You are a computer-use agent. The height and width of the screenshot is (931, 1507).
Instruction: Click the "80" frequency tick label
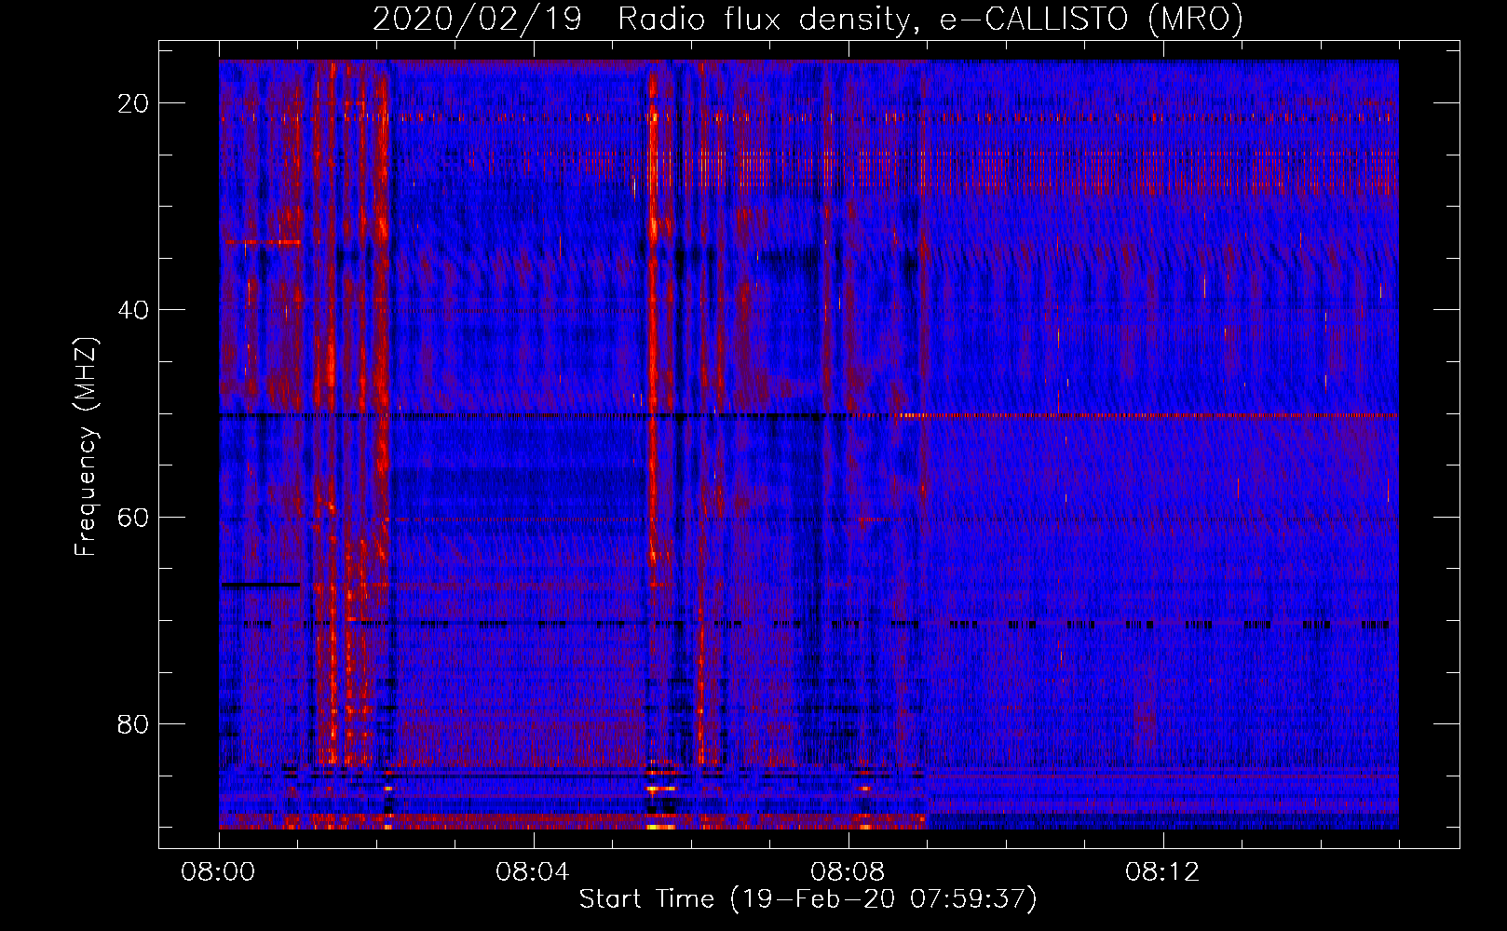134,724
